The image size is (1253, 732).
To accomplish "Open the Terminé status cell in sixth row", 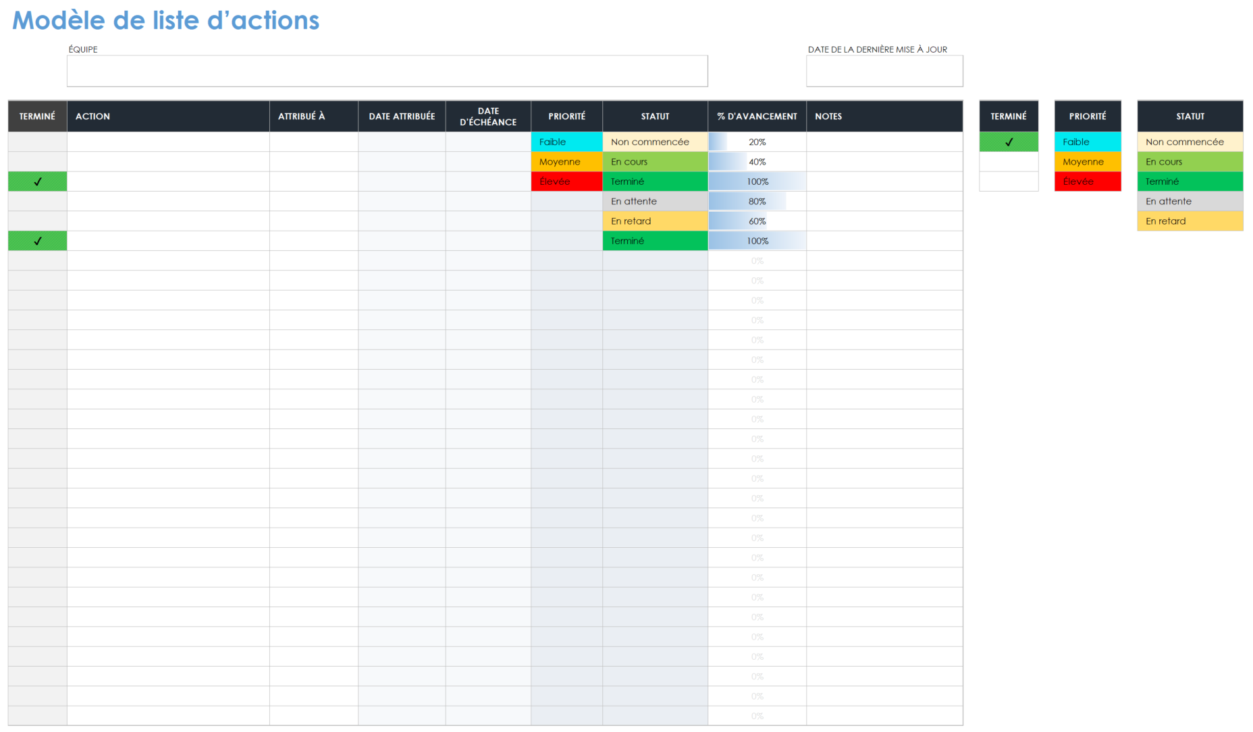I will (x=655, y=241).
